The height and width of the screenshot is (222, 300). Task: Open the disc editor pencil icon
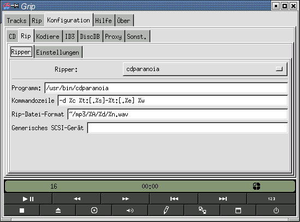[x=166, y=211]
